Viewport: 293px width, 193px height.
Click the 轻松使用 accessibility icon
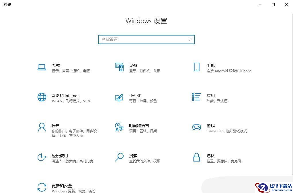[x=42, y=157]
